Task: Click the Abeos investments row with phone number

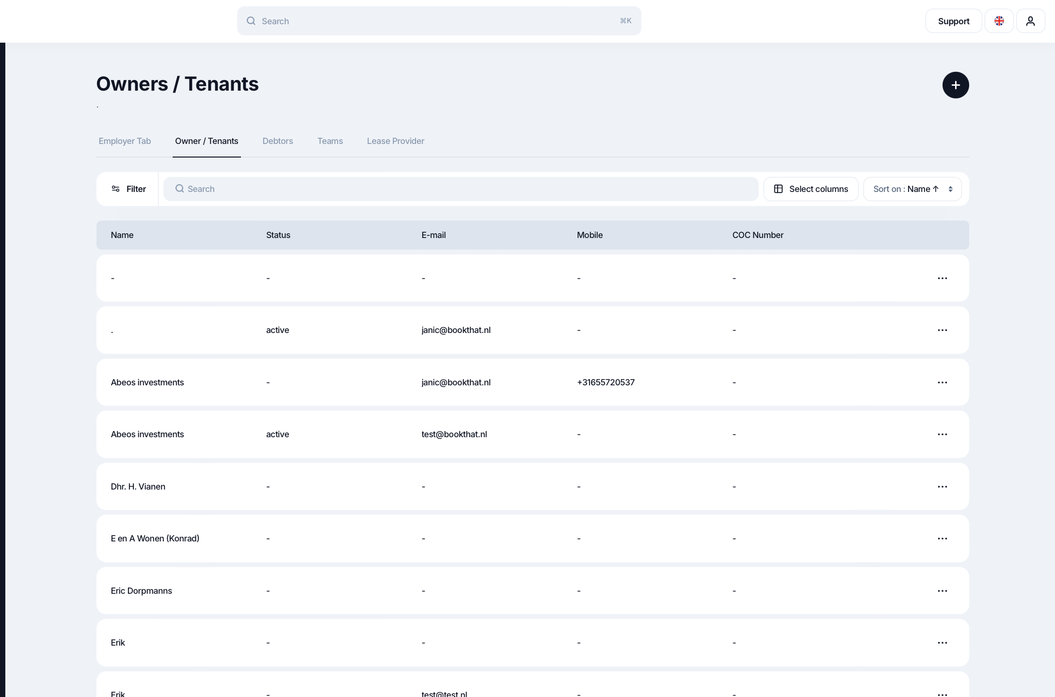Action: point(147,382)
